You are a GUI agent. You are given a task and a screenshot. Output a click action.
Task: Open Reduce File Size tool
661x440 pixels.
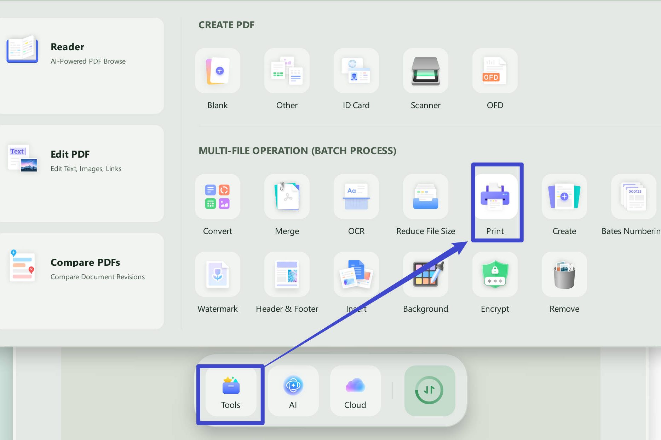[x=426, y=196]
